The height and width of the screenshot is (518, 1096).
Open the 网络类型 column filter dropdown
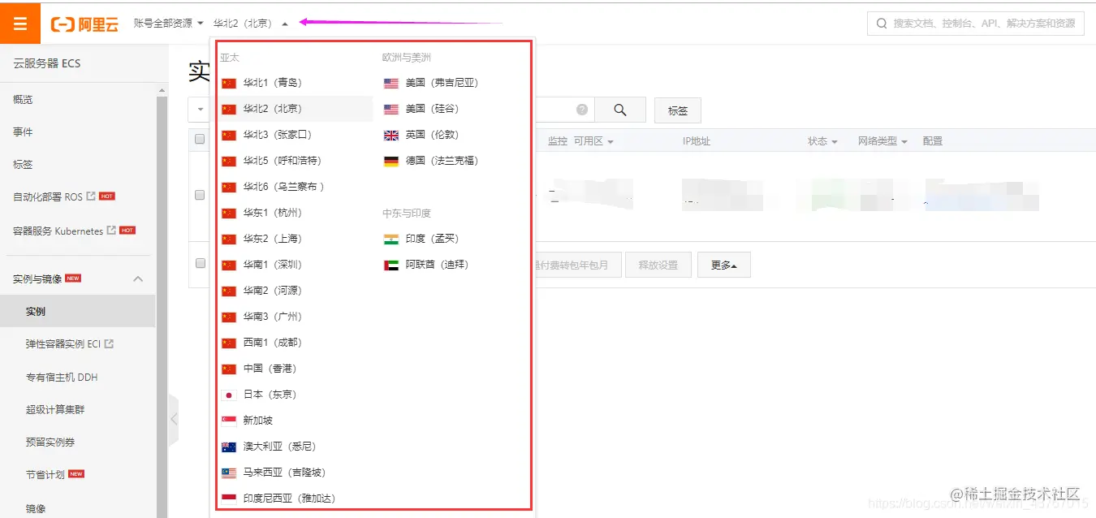(x=882, y=141)
